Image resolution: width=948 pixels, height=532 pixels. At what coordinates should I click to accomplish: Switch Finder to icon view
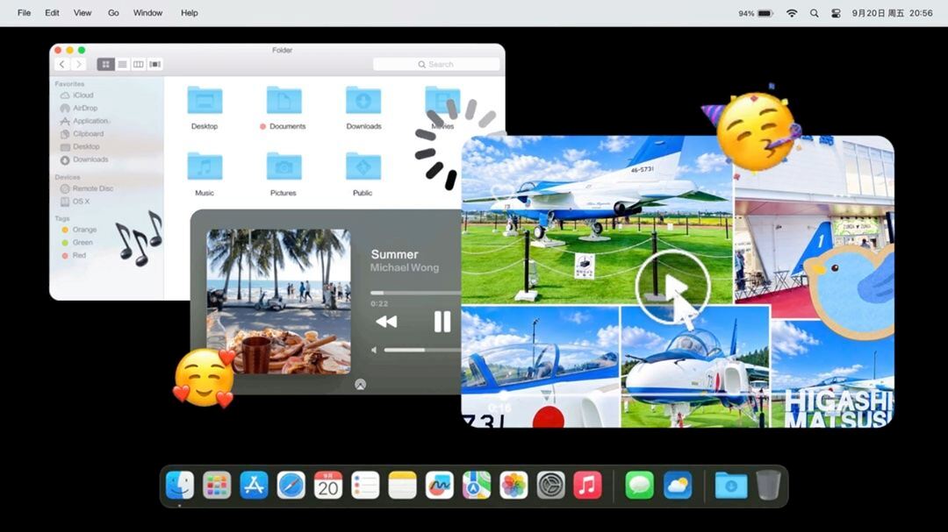tap(106, 64)
